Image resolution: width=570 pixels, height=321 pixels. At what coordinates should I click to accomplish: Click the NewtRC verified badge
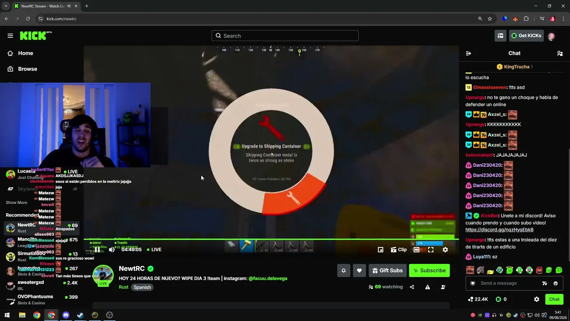[151, 269]
